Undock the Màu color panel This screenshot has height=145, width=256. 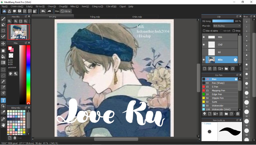[26, 43]
